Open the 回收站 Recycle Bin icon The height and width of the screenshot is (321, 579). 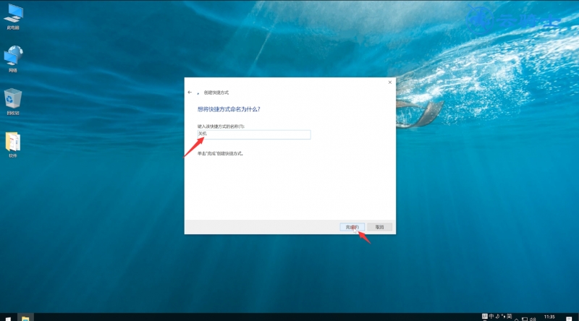pyautogui.click(x=13, y=102)
